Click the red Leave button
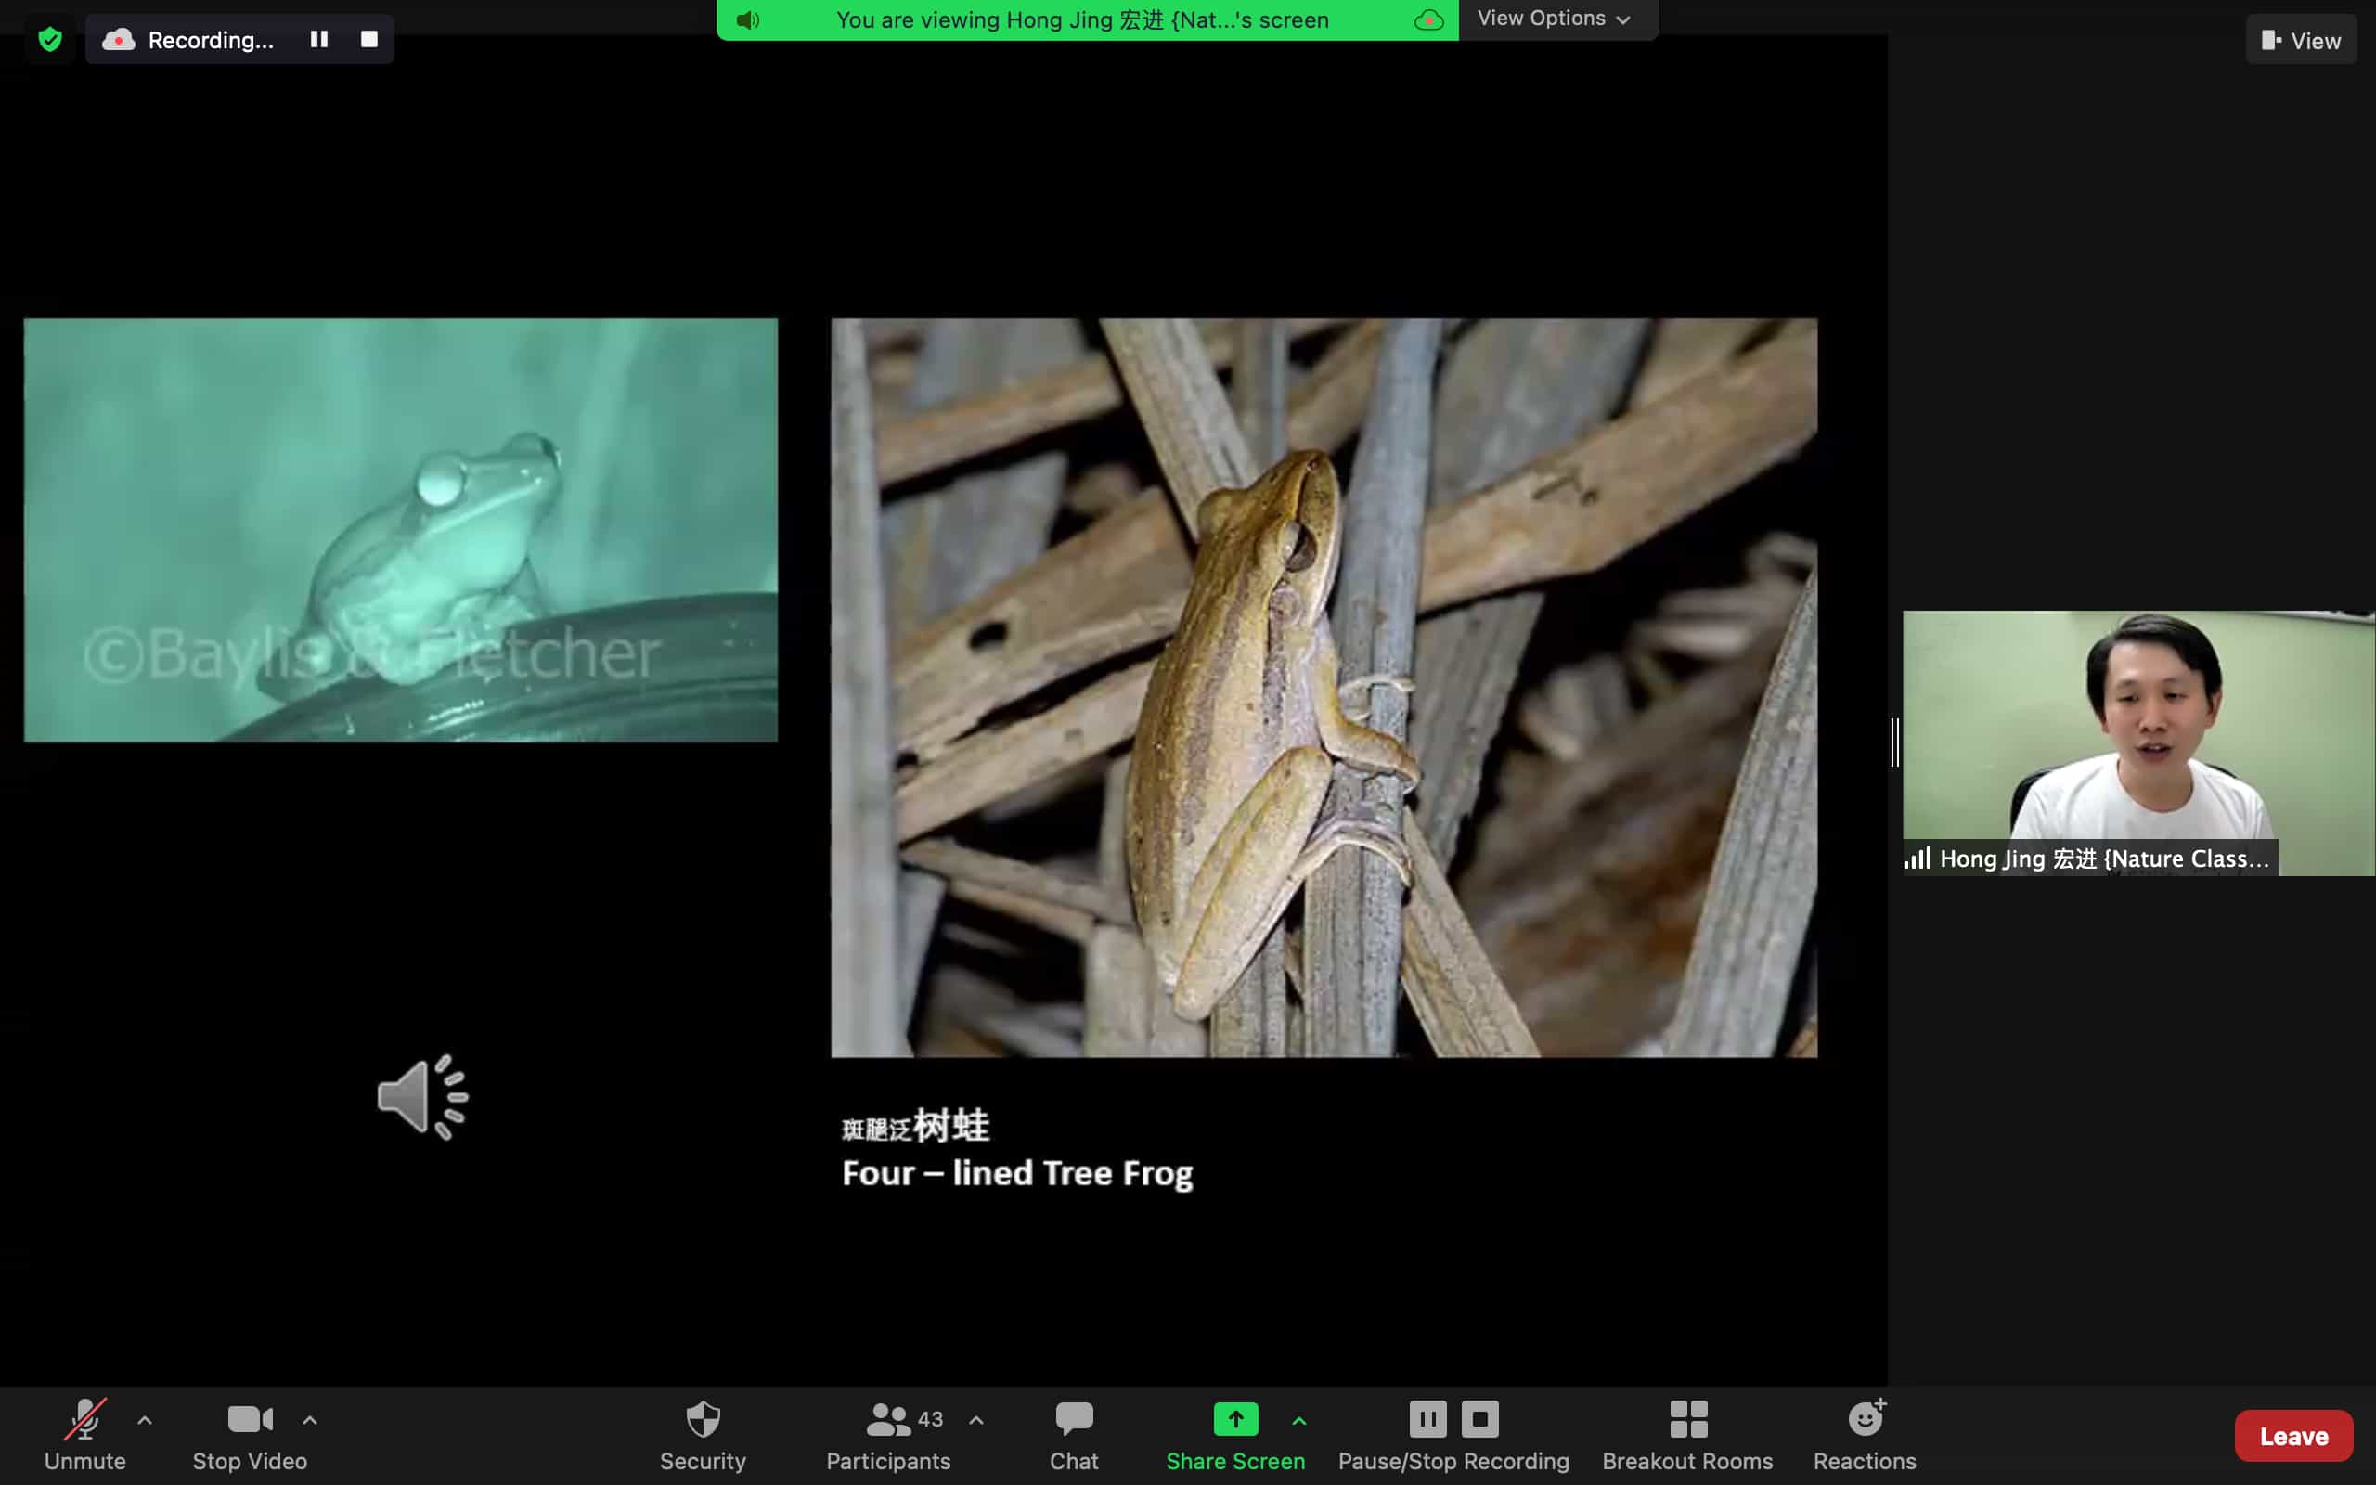The image size is (2376, 1485). click(x=2292, y=1436)
